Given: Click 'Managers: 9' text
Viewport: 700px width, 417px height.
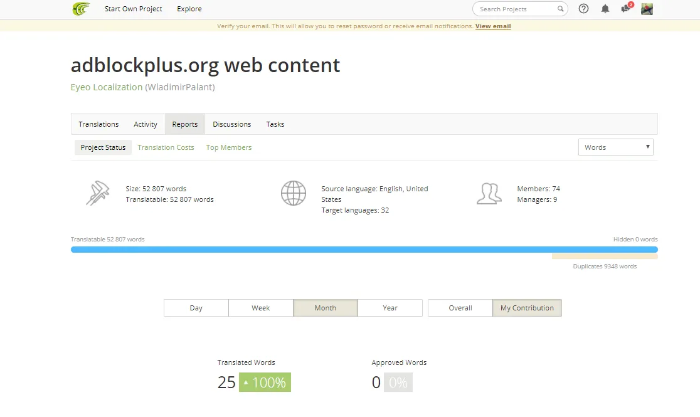Looking at the screenshot, I should (537, 199).
